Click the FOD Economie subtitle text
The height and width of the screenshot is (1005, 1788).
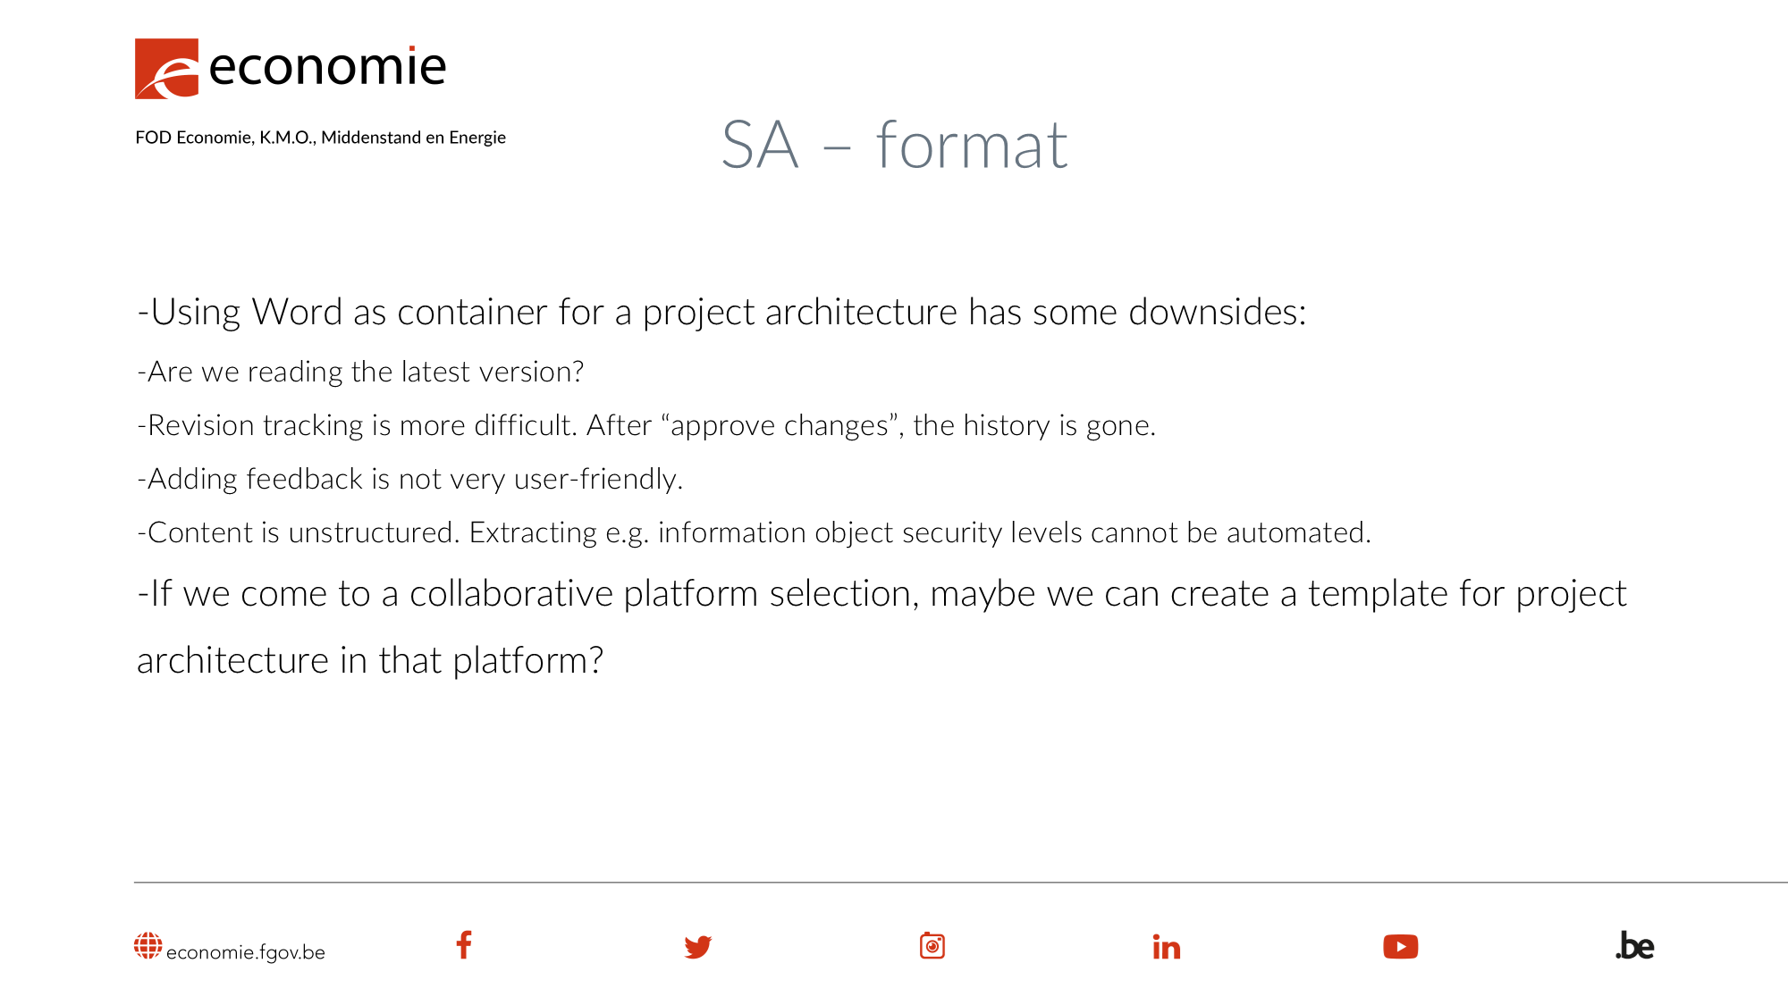[320, 138]
